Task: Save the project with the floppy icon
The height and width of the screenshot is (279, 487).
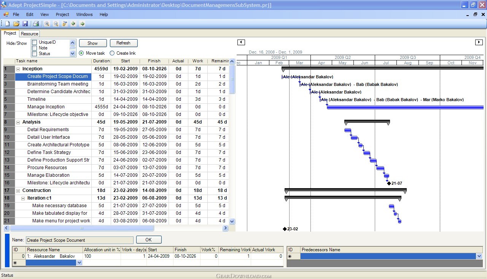Action: [x=25, y=24]
